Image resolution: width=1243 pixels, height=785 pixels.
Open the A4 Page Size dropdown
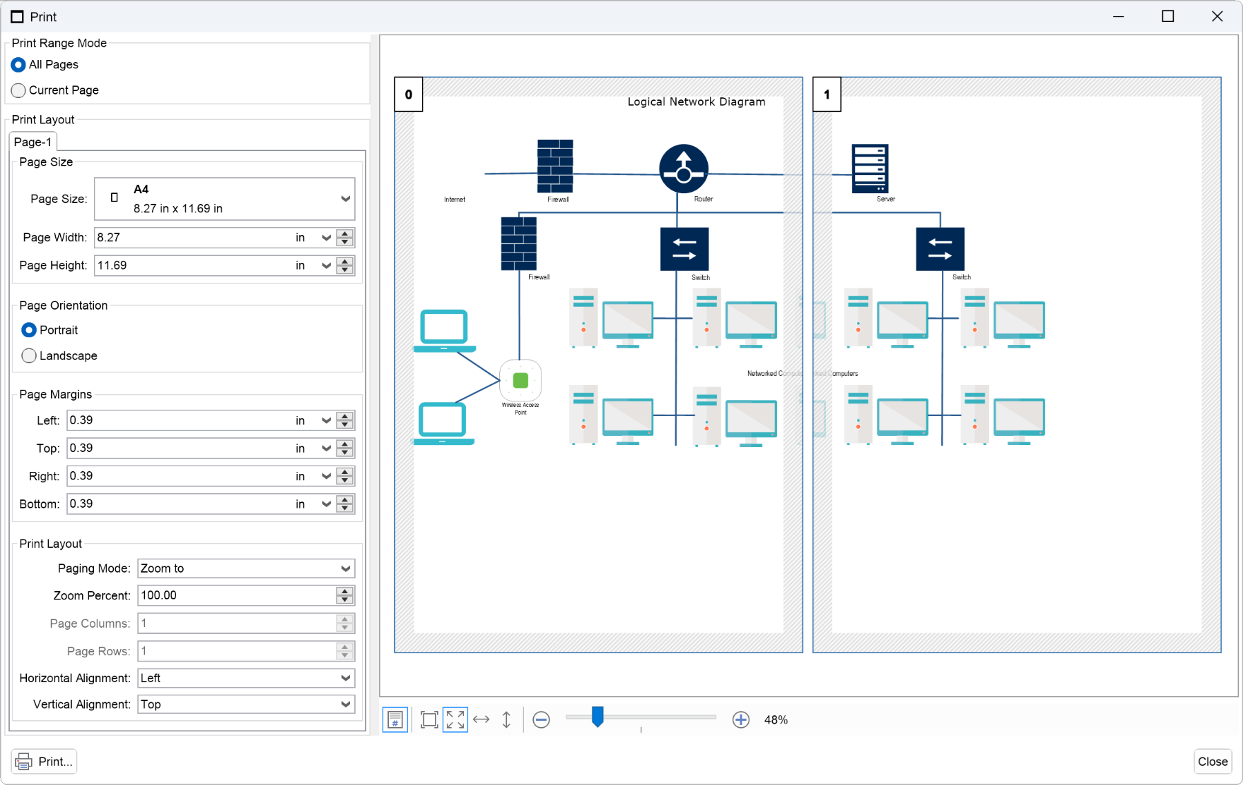click(x=224, y=199)
